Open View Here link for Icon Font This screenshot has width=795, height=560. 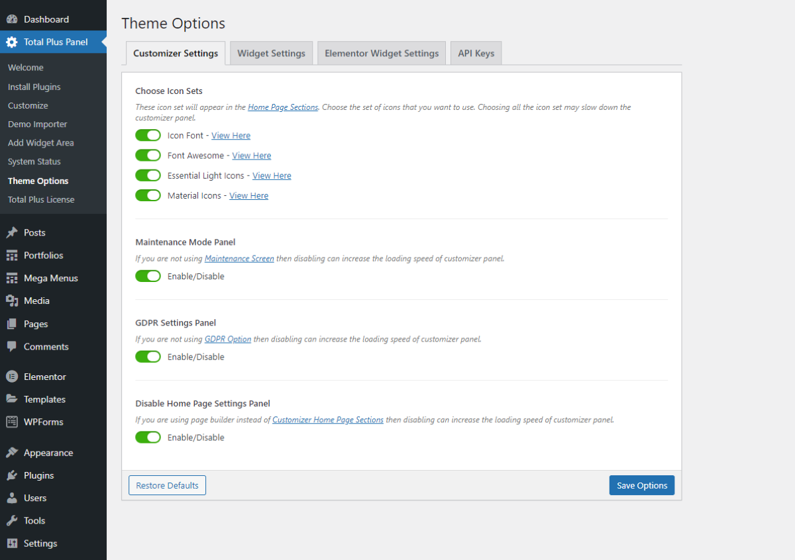[x=231, y=136]
